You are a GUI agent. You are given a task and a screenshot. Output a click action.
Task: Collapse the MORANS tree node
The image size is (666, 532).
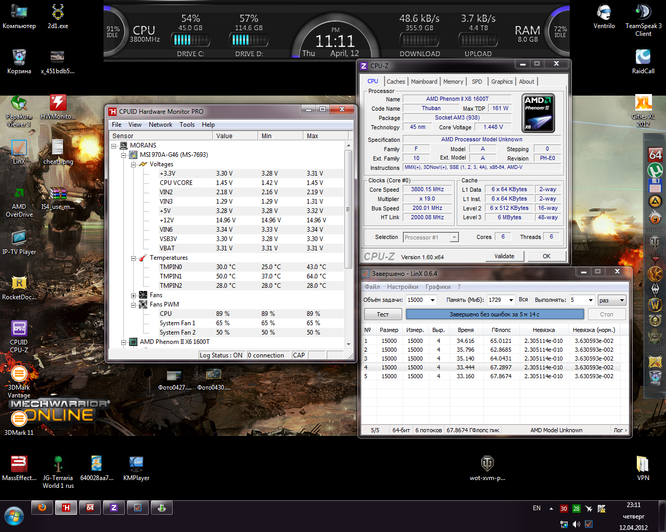tap(114, 145)
